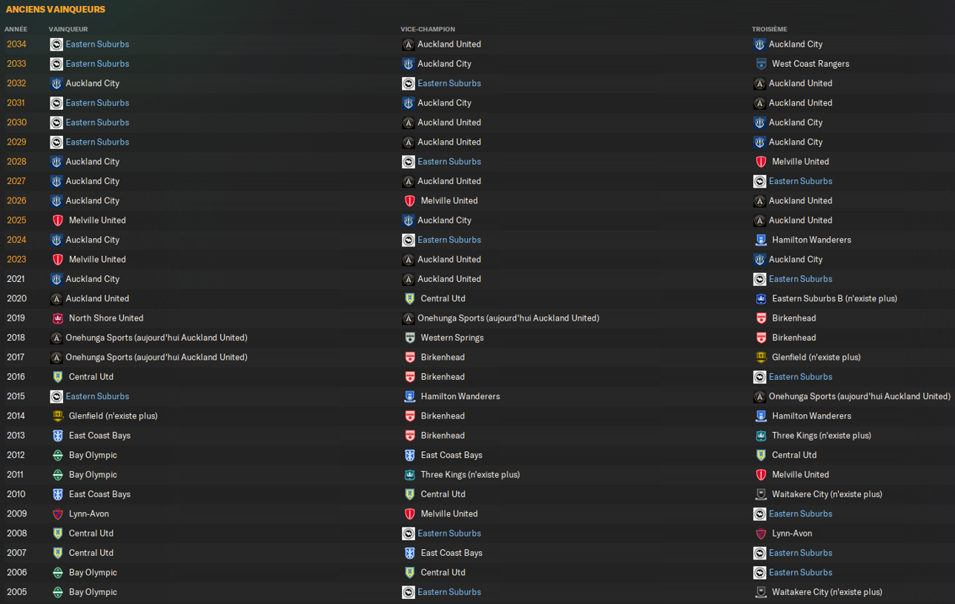Click Melville United crest in 2025 winner row

coord(58,220)
